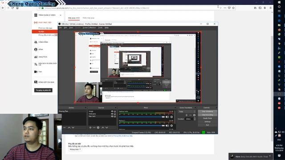Toggle visibility of third source row
The height and width of the screenshot is (160, 285).
(112, 116)
